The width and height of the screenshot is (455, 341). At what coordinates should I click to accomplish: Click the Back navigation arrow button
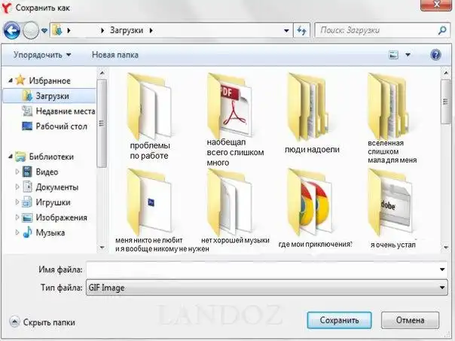13,30
